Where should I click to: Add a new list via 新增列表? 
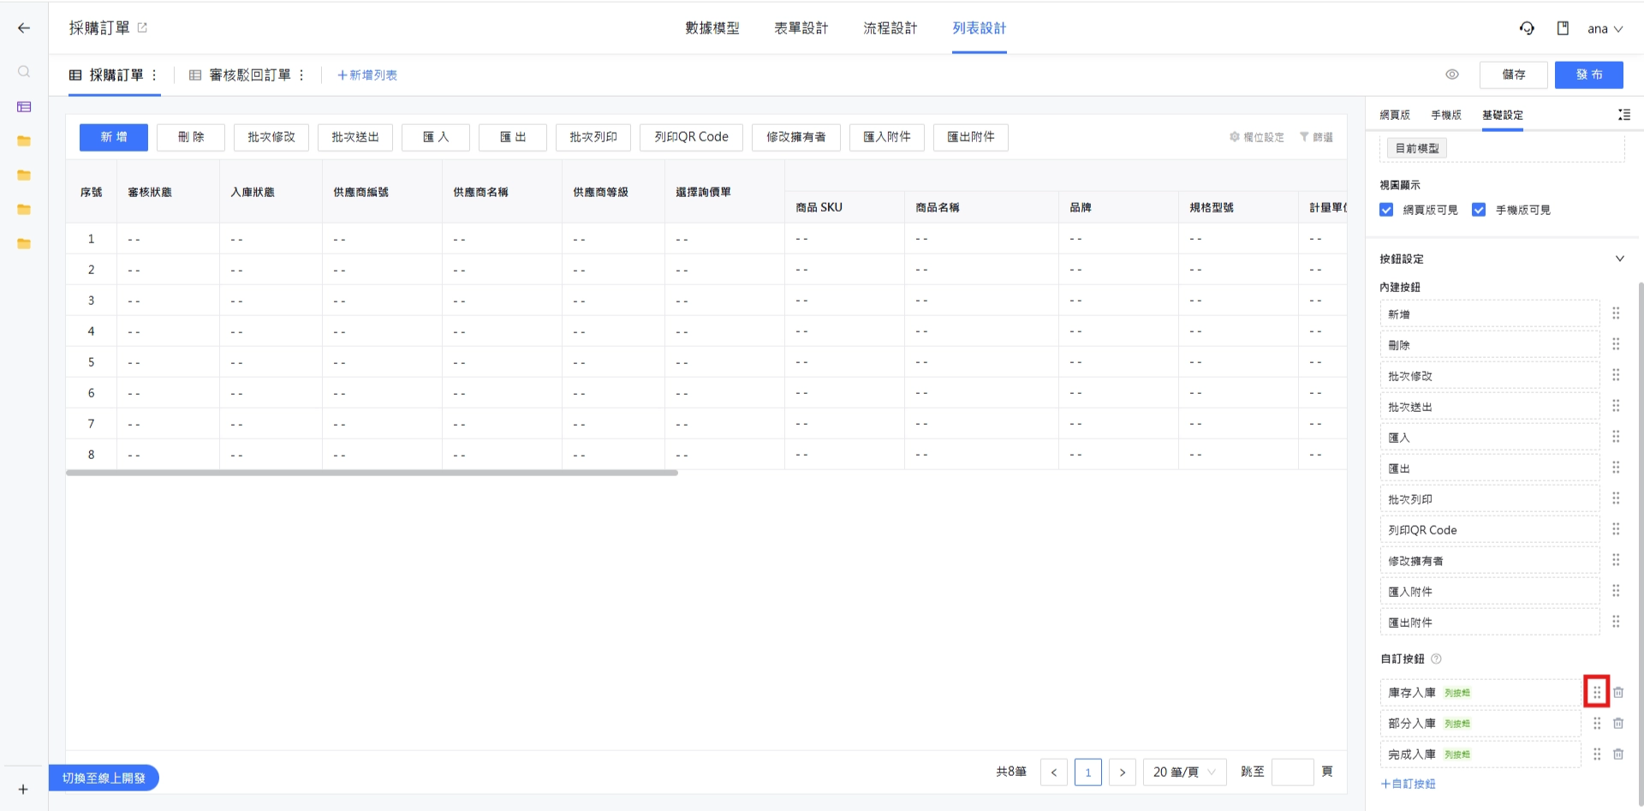click(367, 75)
